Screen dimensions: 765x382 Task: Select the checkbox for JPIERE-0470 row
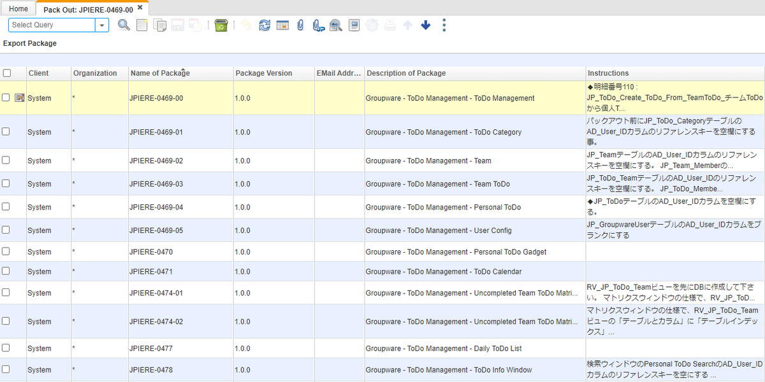(6, 251)
